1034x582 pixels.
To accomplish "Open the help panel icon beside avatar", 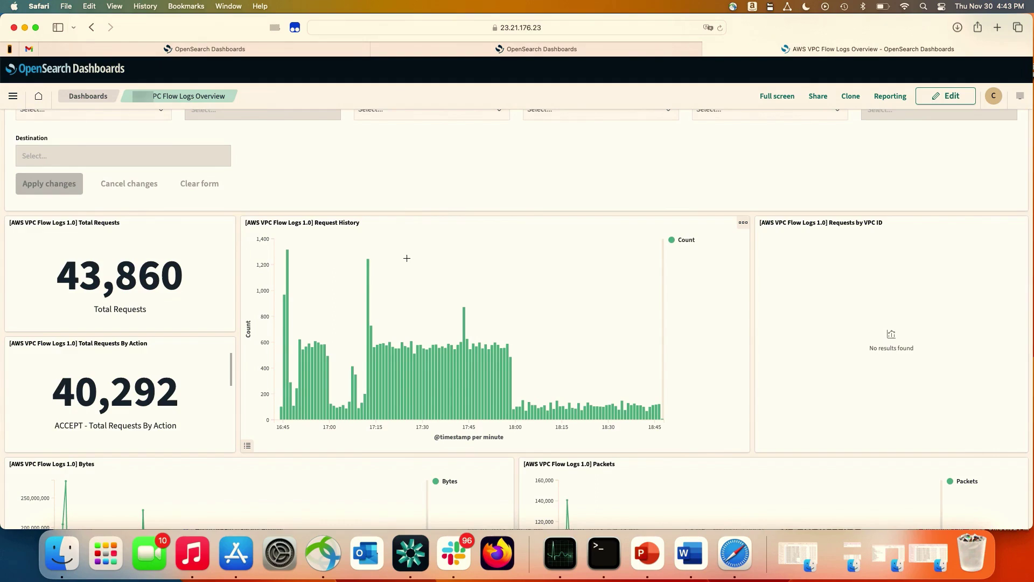I will (1019, 96).
